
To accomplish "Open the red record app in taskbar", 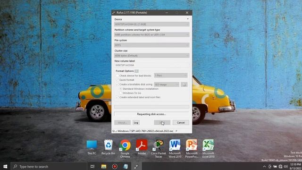I will click(x=115, y=166).
